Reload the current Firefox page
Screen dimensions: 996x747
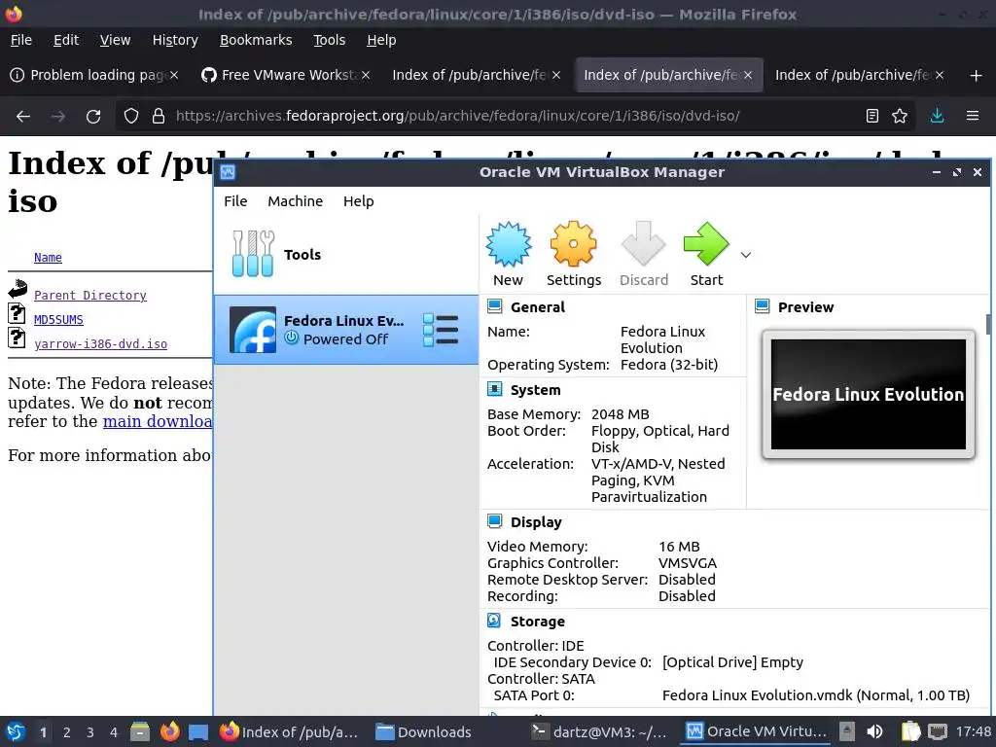click(93, 117)
